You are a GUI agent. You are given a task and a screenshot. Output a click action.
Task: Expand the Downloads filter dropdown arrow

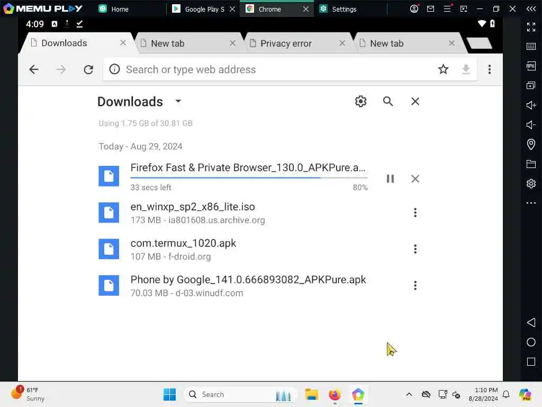(x=178, y=101)
